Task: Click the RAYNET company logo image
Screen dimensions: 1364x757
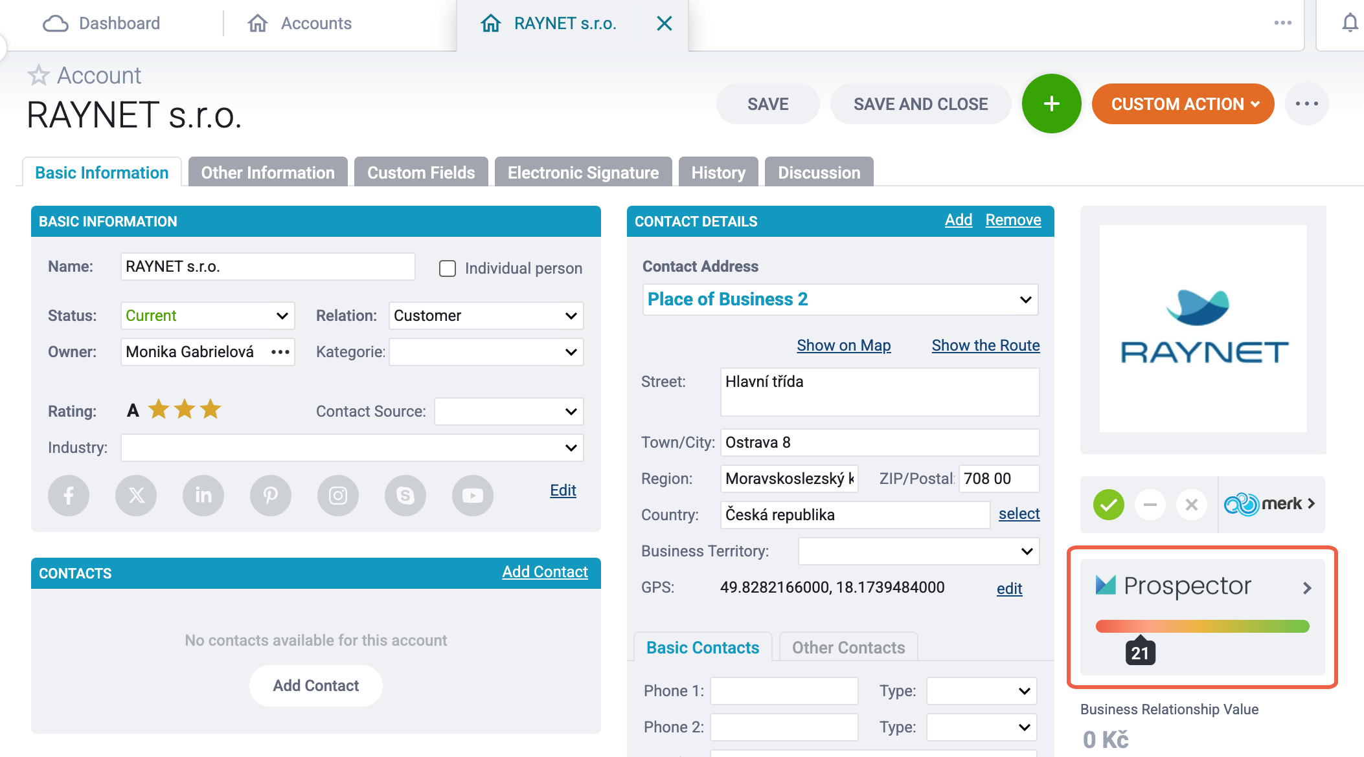Action: pos(1203,329)
